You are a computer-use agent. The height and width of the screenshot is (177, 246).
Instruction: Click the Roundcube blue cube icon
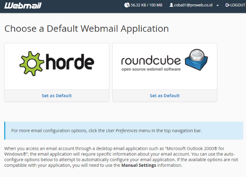click(196, 60)
